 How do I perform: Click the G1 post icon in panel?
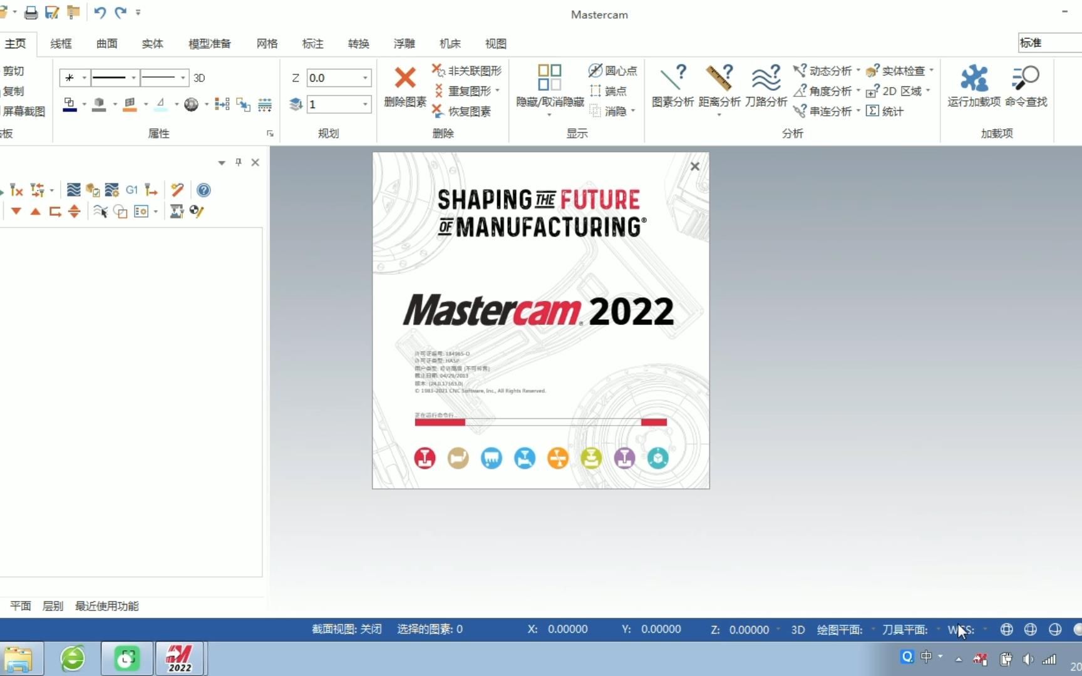point(131,190)
